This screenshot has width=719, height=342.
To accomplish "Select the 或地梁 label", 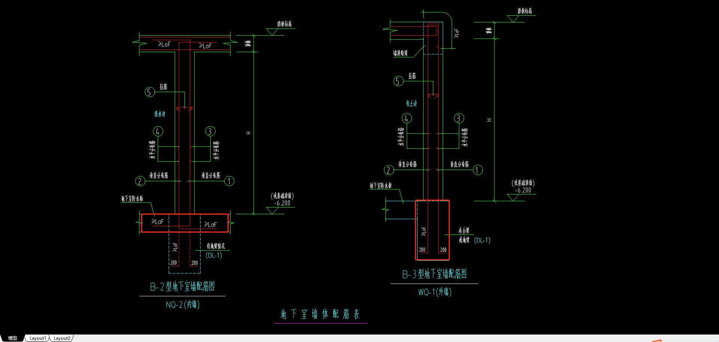I will (x=464, y=240).
